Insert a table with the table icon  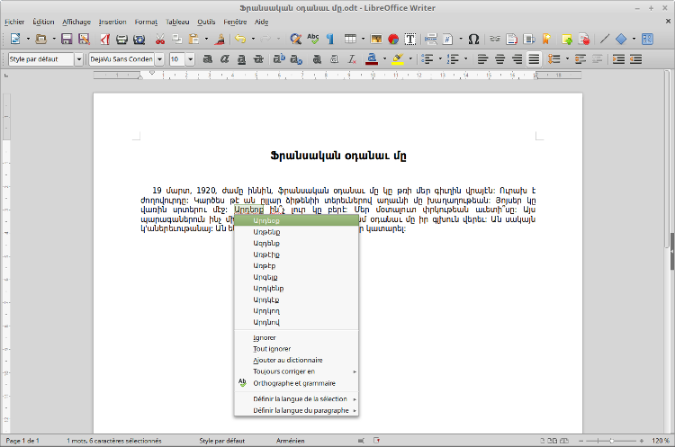click(x=350, y=40)
